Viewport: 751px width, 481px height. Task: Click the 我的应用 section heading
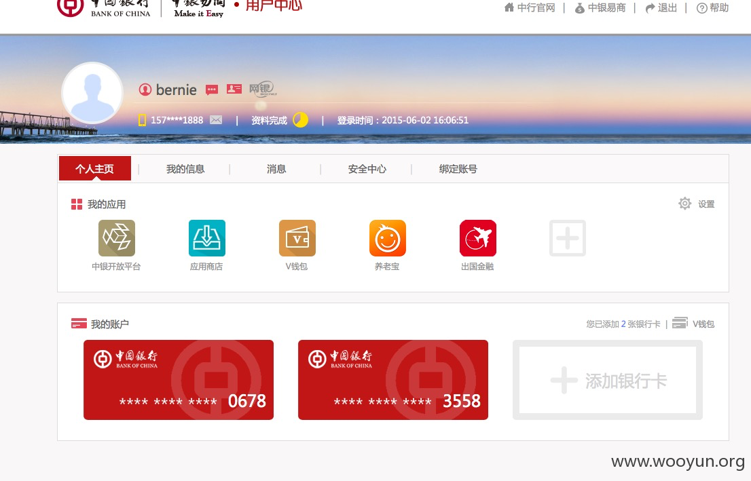107,204
